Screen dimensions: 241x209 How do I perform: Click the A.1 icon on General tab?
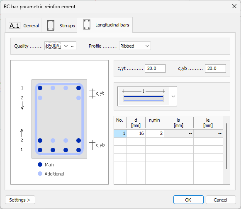(x=15, y=26)
